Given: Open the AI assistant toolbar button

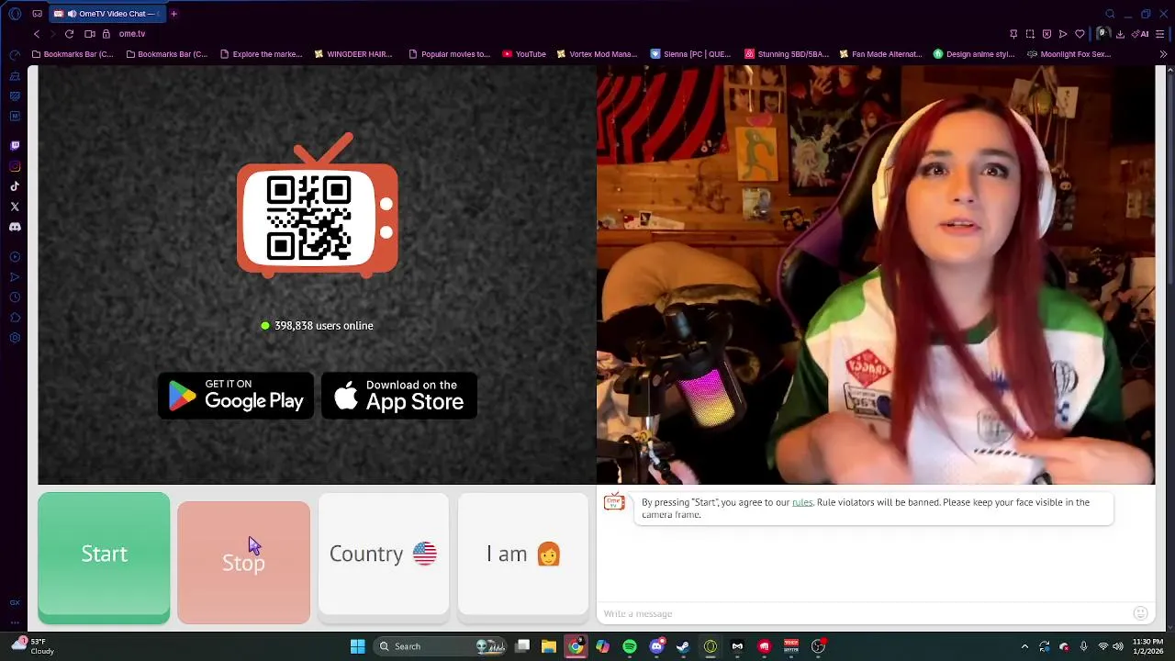Looking at the screenshot, I should tap(1140, 34).
